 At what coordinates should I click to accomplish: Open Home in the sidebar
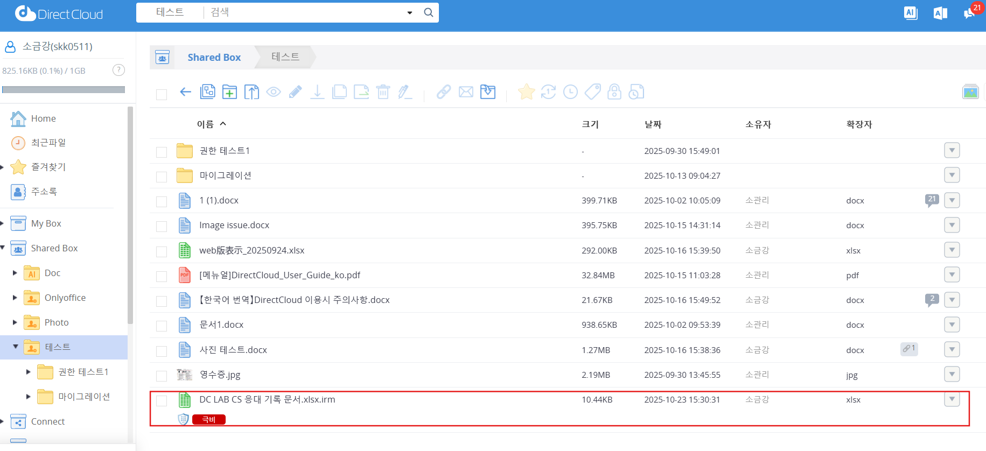43,118
